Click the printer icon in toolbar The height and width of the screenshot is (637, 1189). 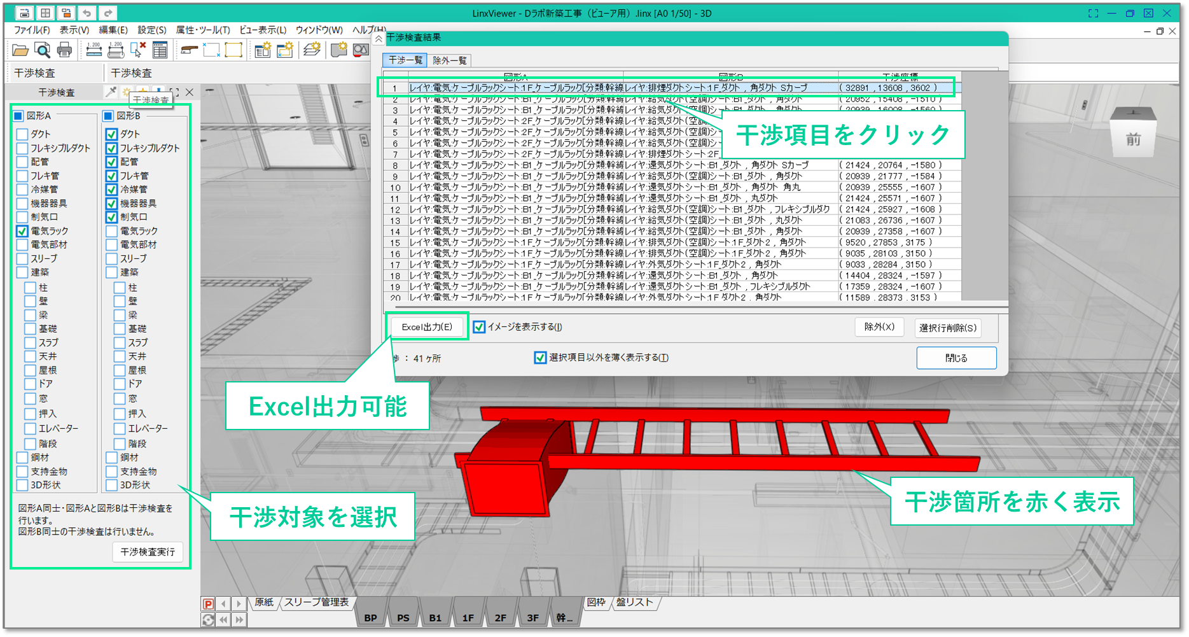pyautogui.click(x=64, y=50)
